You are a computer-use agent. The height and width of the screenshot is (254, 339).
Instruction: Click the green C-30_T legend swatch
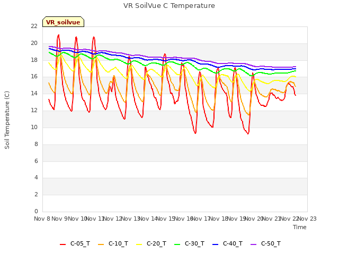[177, 244]
